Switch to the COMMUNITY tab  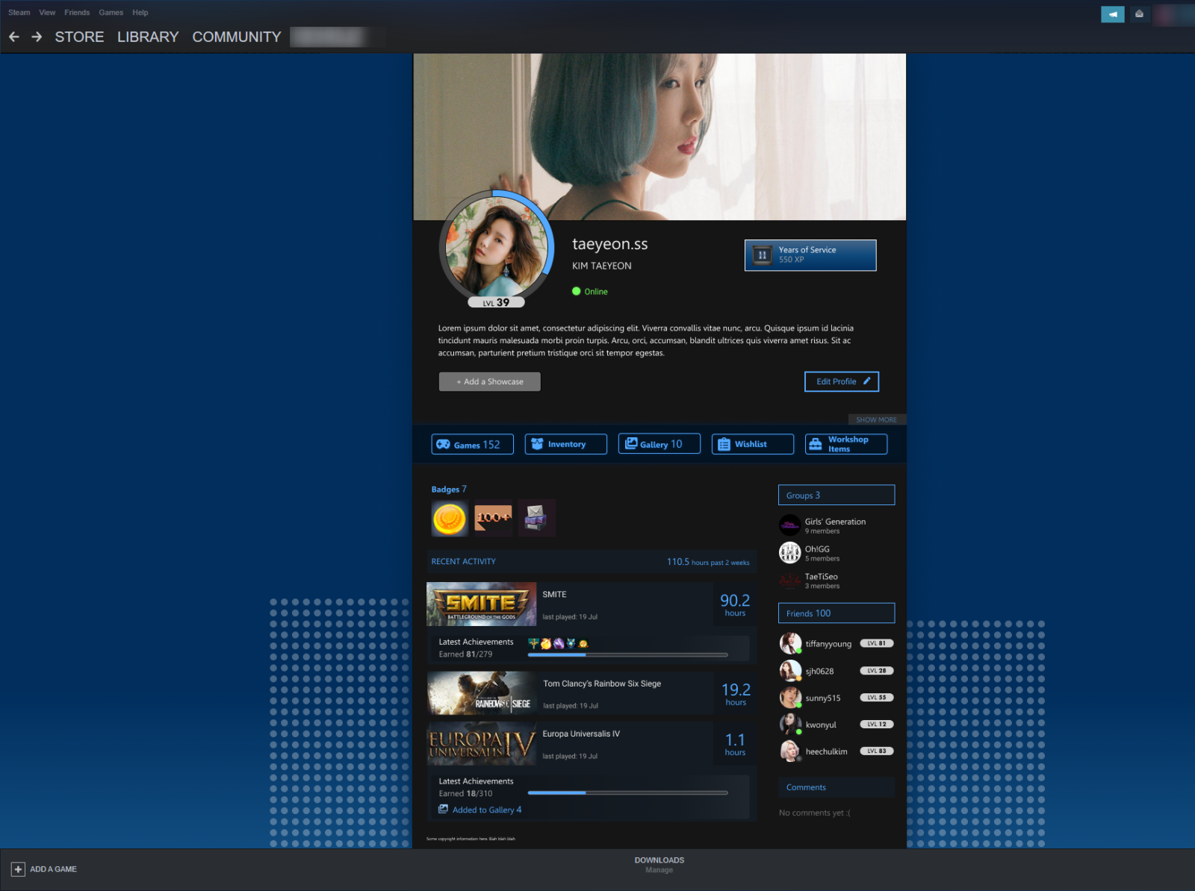(x=236, y=37)
